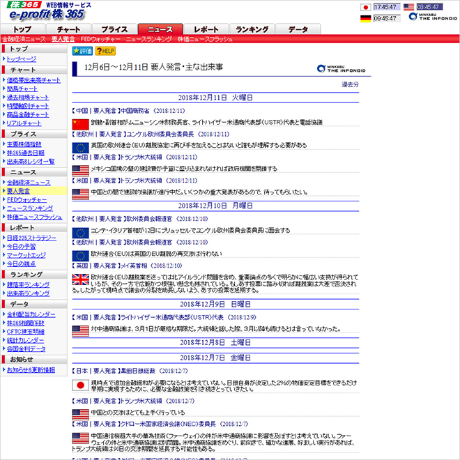The height and width of the screenshot is (460, 460).
Task: Open the 価格帯出来高チャート sidebar link
Action: pos(33,80)
